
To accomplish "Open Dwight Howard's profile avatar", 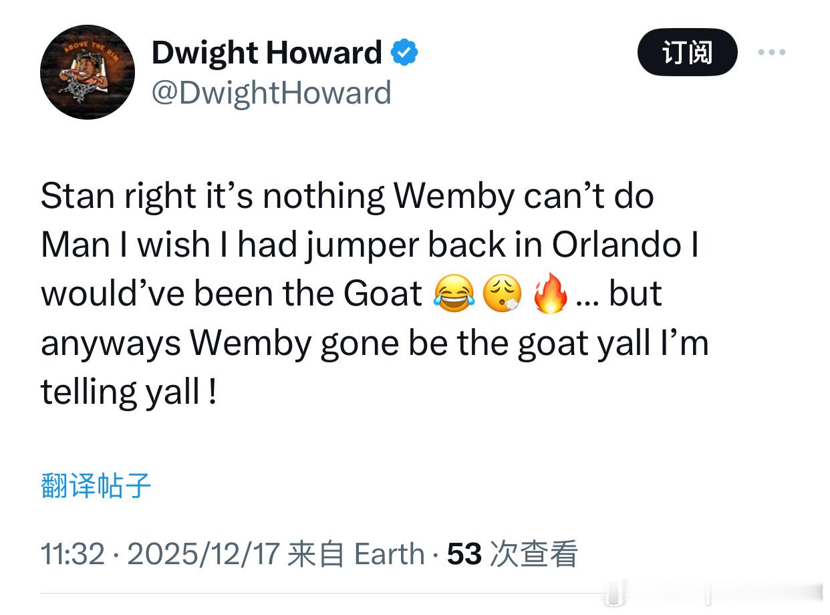I will [88, 72].
